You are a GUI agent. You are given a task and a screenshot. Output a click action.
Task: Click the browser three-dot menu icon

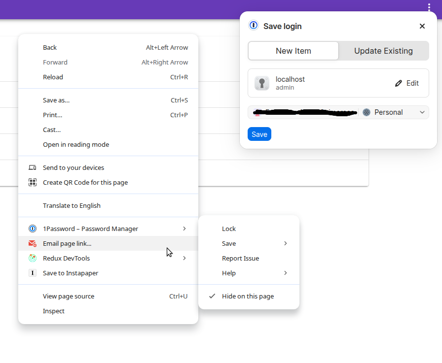tap(429, 7)
